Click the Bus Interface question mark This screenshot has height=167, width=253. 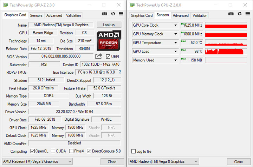coord(120,72)
